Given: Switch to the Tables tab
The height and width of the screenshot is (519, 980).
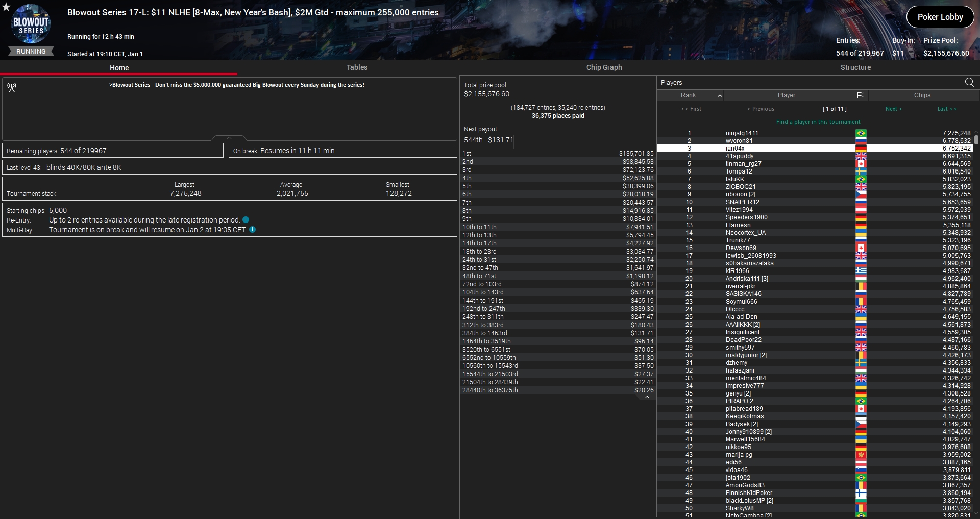Looking at the screenshot, I should [357, 67].
